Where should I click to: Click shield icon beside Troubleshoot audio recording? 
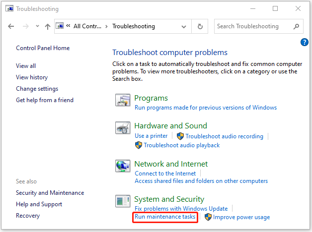pyautogui.click(x=180, y=136)
